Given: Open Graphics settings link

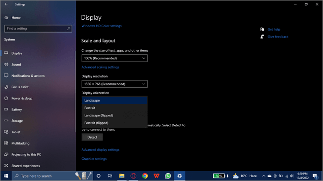Looking at the screenshot, I should click(94, 159).
